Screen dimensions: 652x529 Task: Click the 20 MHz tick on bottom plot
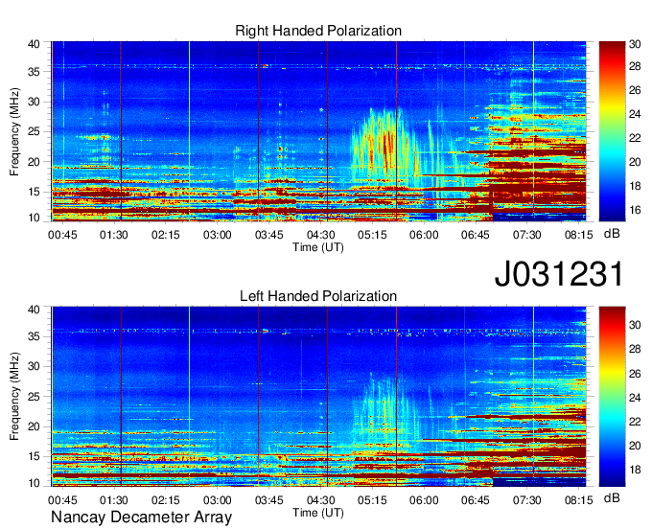(x=34, y=426)
